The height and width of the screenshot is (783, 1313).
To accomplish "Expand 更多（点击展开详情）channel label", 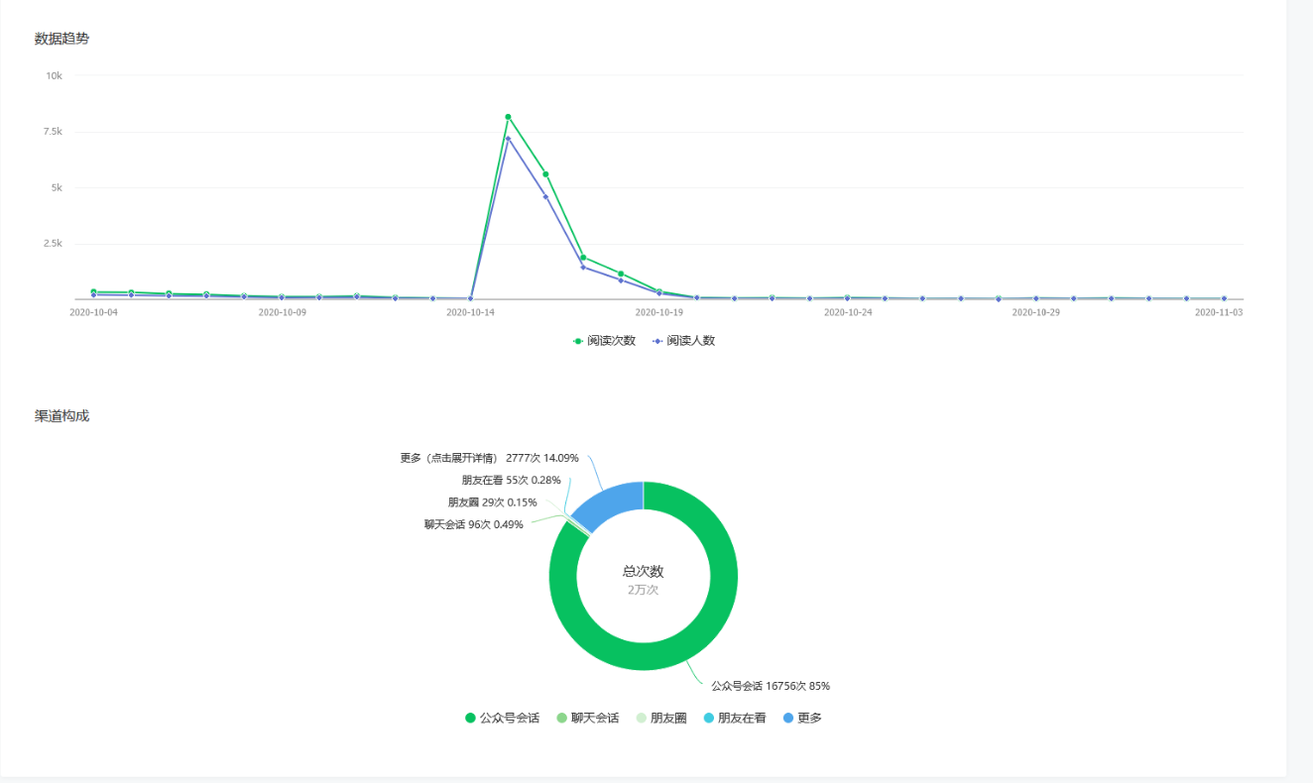I will tap(490, 458).
